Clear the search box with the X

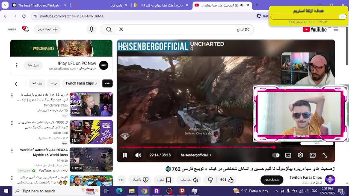(x=121, y=29)
